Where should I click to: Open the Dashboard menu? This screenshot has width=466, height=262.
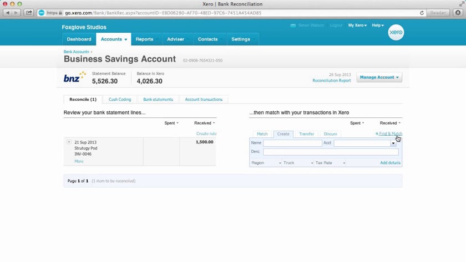point(79,39)
